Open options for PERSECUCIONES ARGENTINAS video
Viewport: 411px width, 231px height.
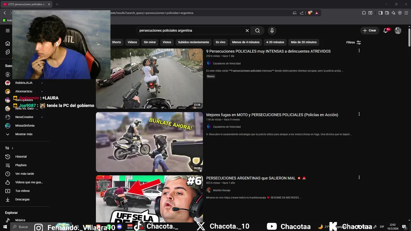(x=359, y=177)
